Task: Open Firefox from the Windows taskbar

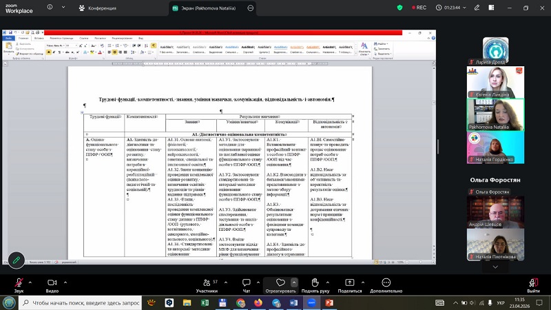Action: point(258,302)
